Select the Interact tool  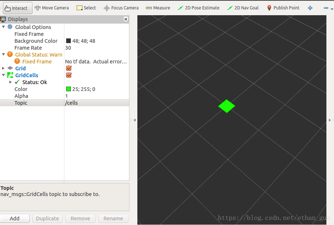(18, 8)
